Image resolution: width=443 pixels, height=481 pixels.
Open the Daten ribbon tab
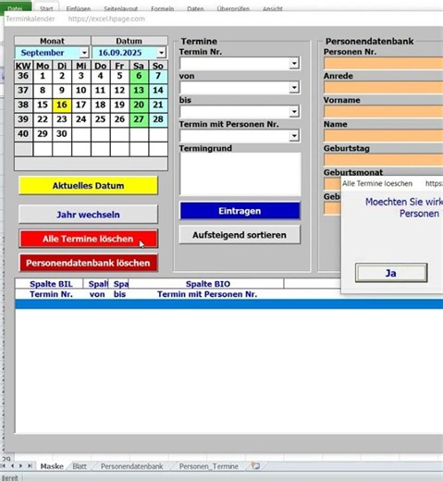coord(195,8)
